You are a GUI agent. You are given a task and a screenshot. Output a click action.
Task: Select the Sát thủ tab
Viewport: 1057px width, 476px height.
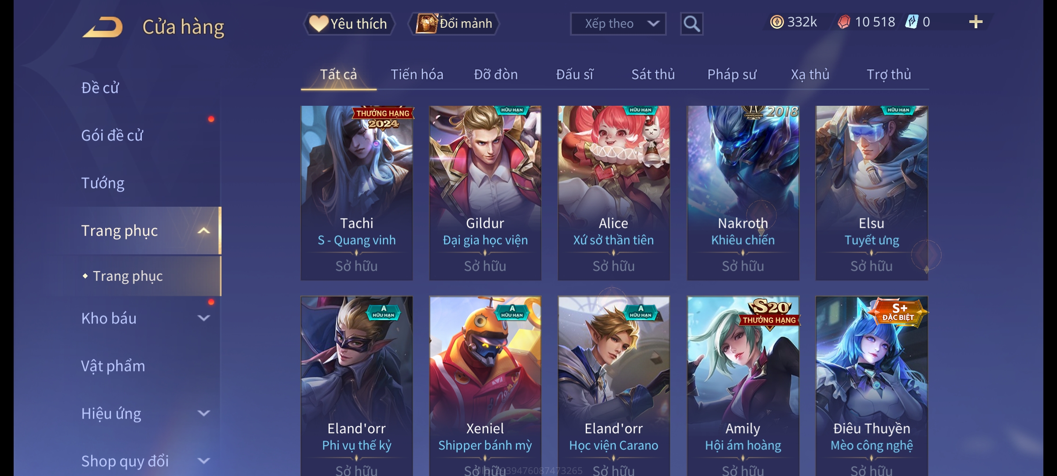[x=653, y=74]
